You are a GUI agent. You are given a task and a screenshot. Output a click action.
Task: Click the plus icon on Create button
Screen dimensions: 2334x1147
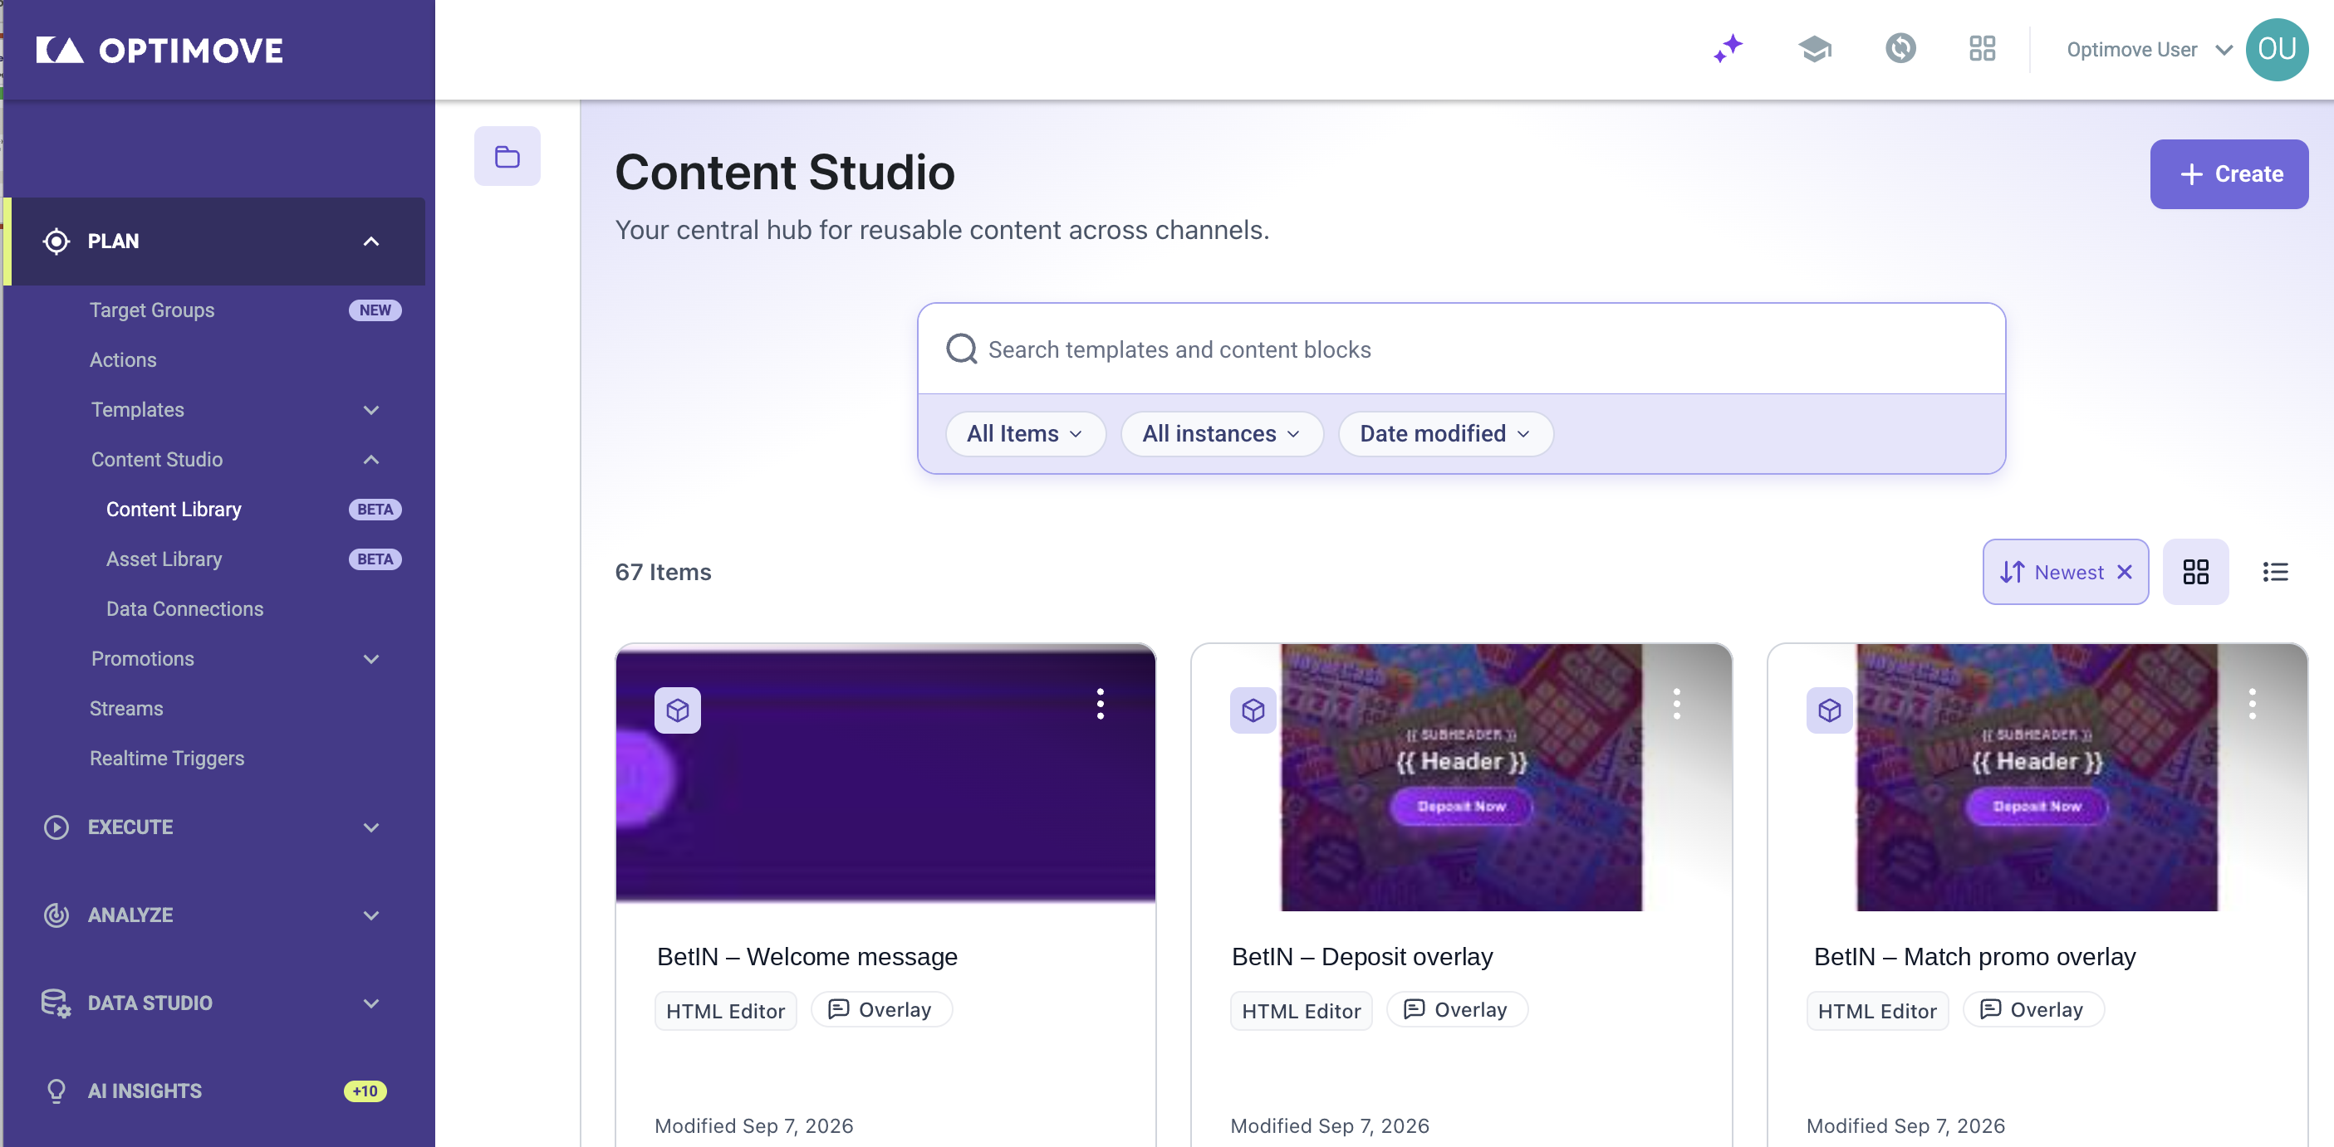(x=2191, y=173)
